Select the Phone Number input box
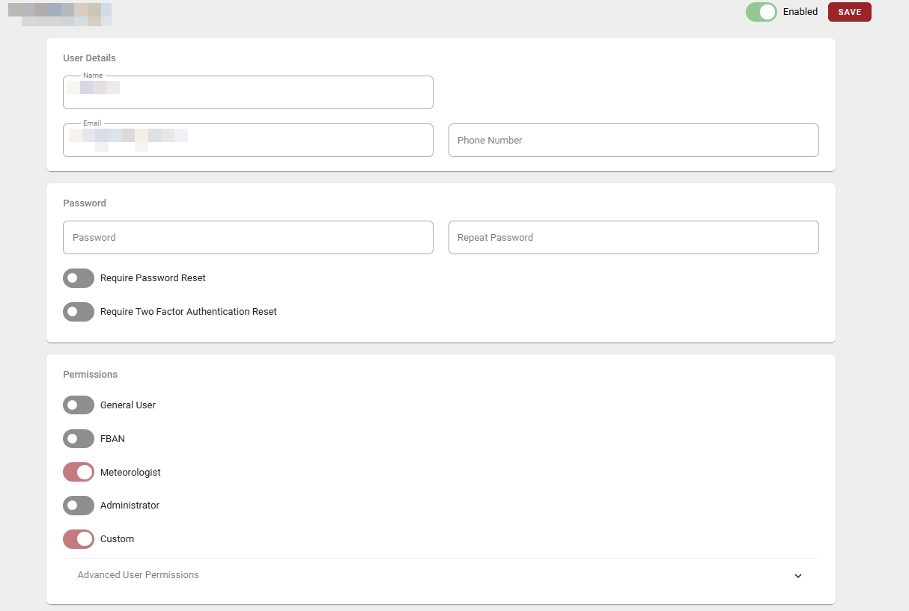This screenshot has width=909, height=611. (633, 141)
